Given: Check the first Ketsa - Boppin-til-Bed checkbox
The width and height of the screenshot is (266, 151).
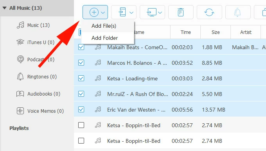Looking at the screenshot, I should [81, 125].
